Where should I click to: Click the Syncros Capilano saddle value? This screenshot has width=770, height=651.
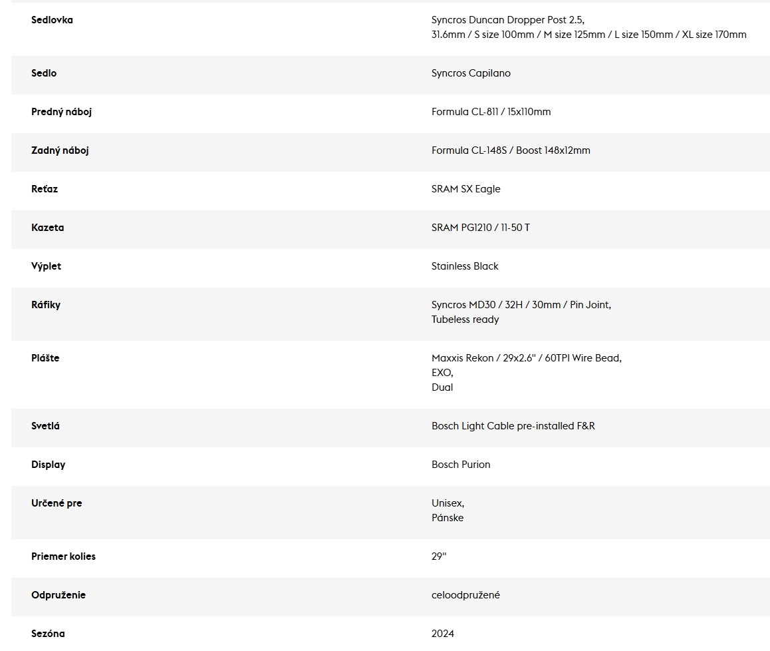(471, 73)
